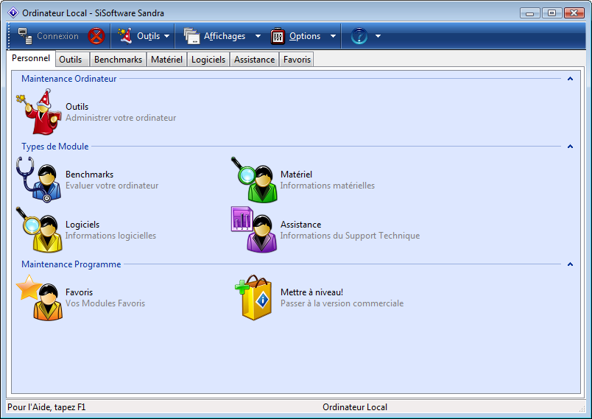Click the SiSoftware Sandra title bar icon
This screenshot has width=592, height=419.
point(13,13)
